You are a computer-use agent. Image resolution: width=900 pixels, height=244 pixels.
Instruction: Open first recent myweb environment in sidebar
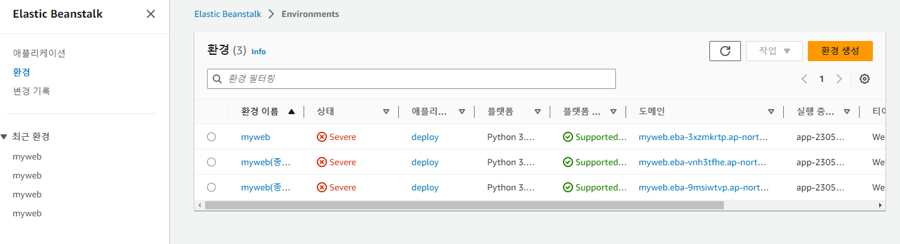[27, 156]
